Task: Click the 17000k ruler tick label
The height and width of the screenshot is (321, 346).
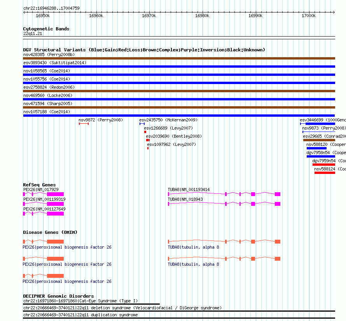Action: (309, 16)
